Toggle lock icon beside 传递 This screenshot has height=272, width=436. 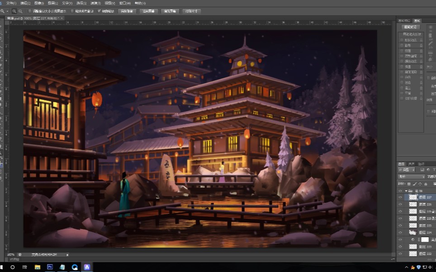click(421, 67)
